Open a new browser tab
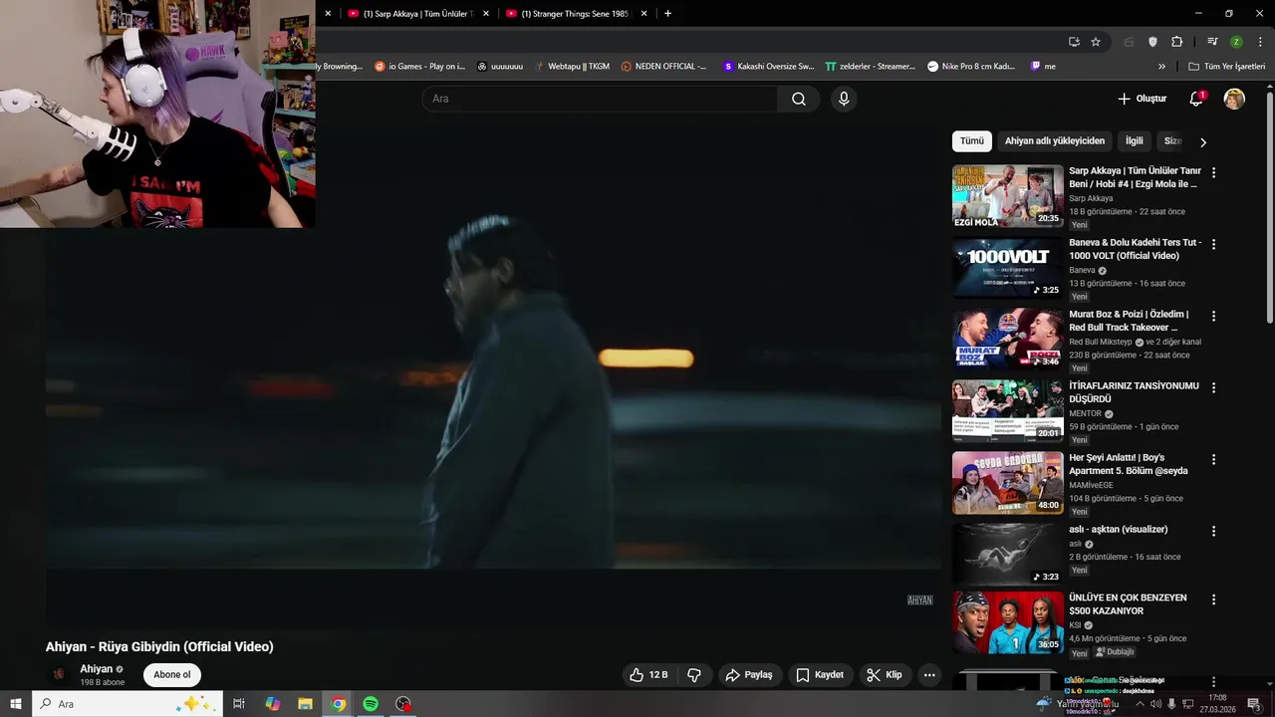The height and width of the screenshot is (717, 1275). pyautogui.click(x=667, y=14)
